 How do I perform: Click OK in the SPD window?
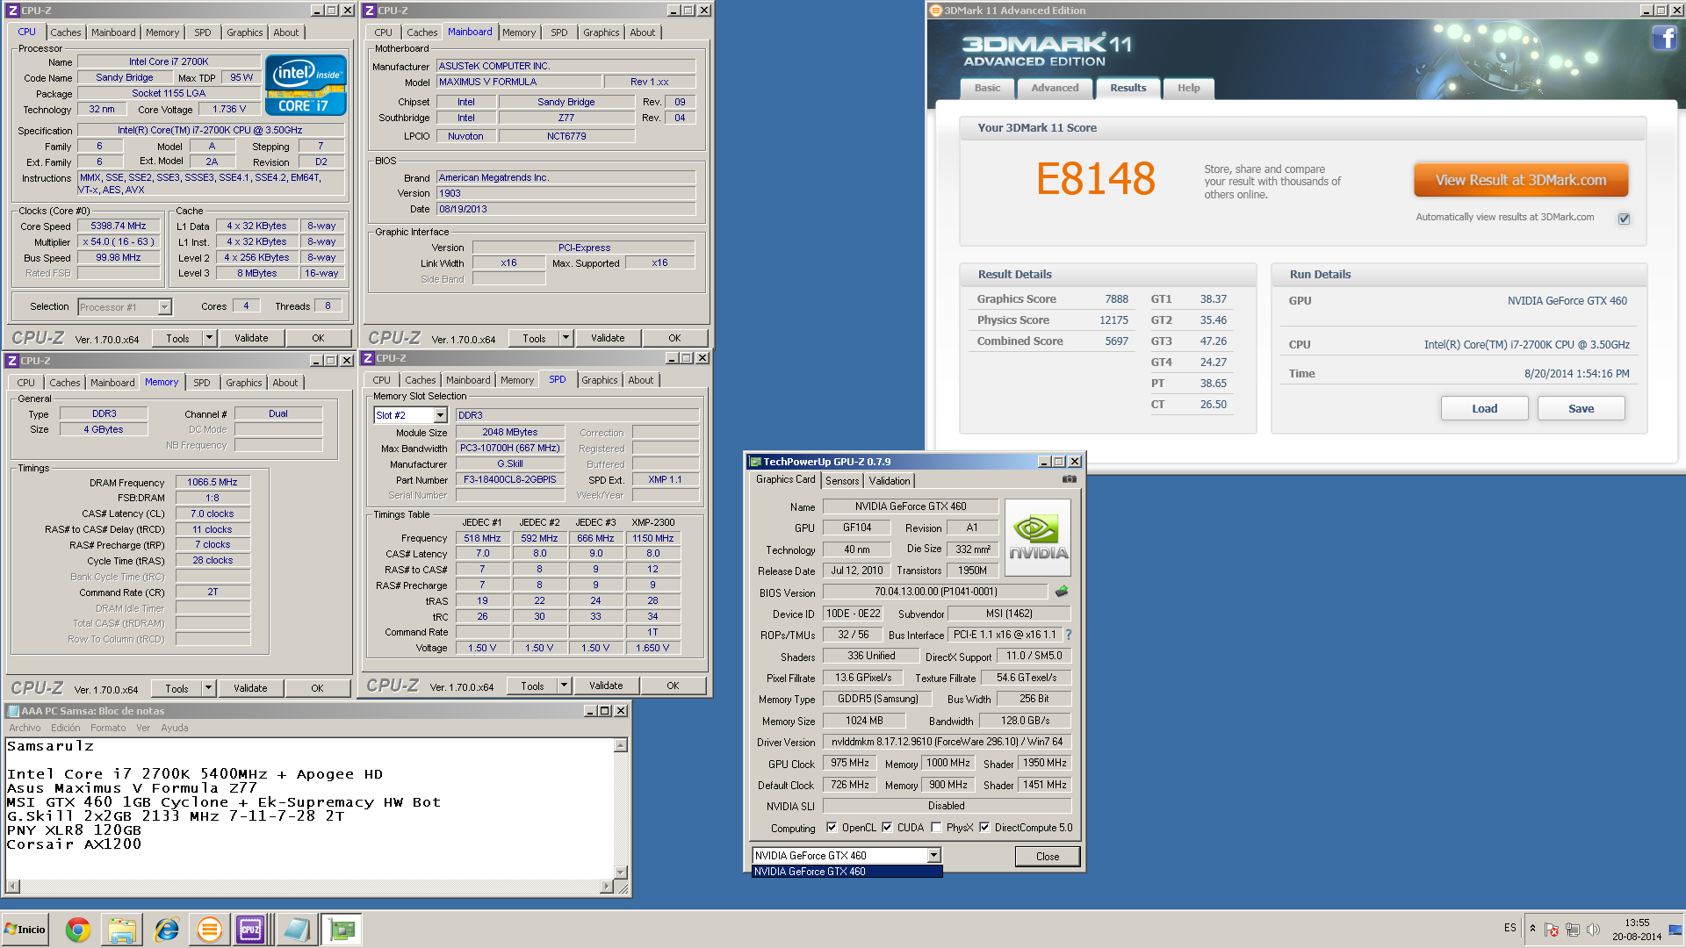[673, 686]
